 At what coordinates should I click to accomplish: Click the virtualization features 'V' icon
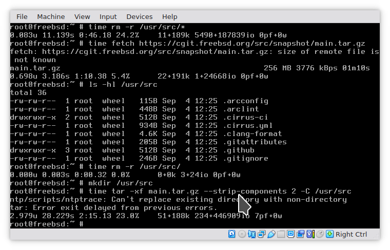point(309,234)
